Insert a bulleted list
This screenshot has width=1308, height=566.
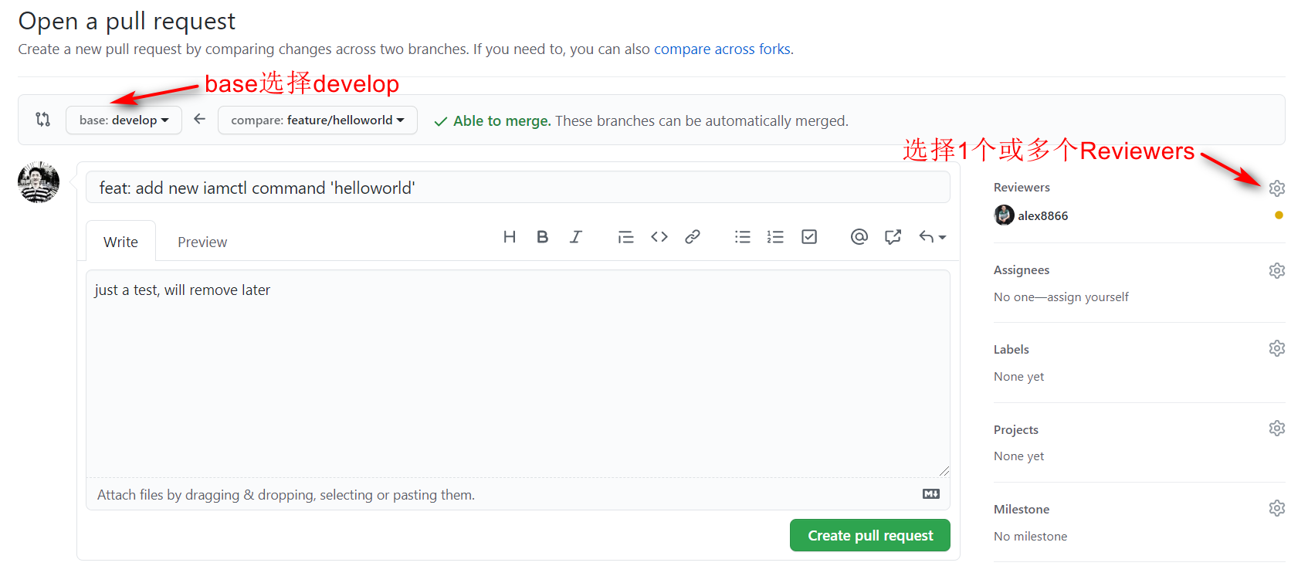tap(743, 237)
